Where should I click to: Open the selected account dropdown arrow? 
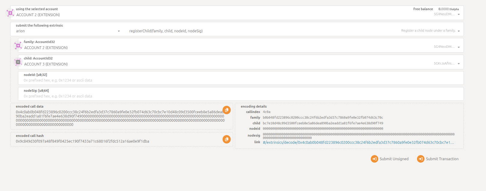(459, 15)
